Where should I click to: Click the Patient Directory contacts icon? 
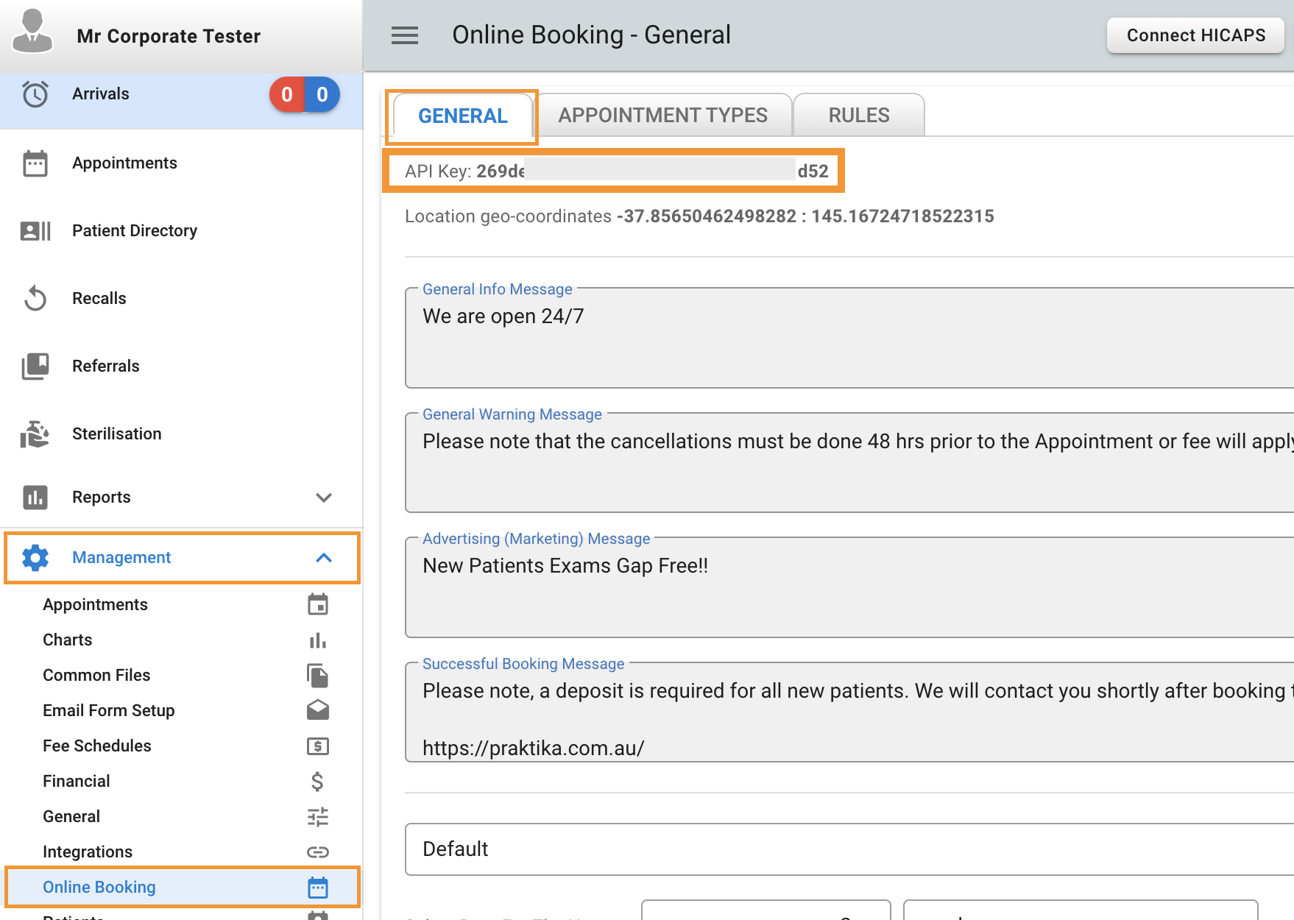[x=35, y=231]
